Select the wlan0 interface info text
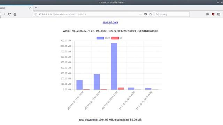The height and width of the screenshot is (125, 223). [x=110, y=31]
